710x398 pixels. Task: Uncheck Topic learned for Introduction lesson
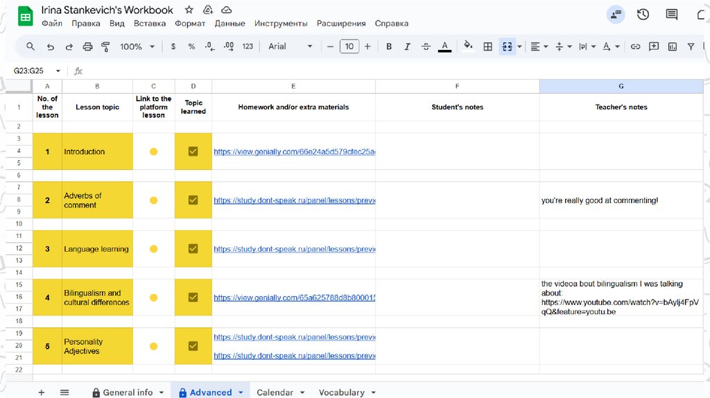click(x=193, y=151)
